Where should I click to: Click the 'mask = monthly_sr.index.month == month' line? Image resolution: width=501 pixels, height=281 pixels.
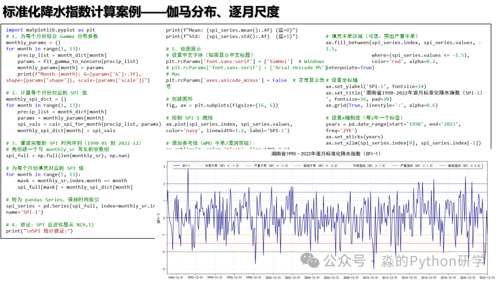72,181
